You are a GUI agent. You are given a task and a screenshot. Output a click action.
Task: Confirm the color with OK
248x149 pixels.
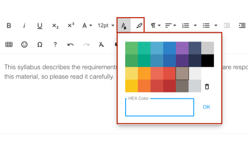tap(206, 107)
